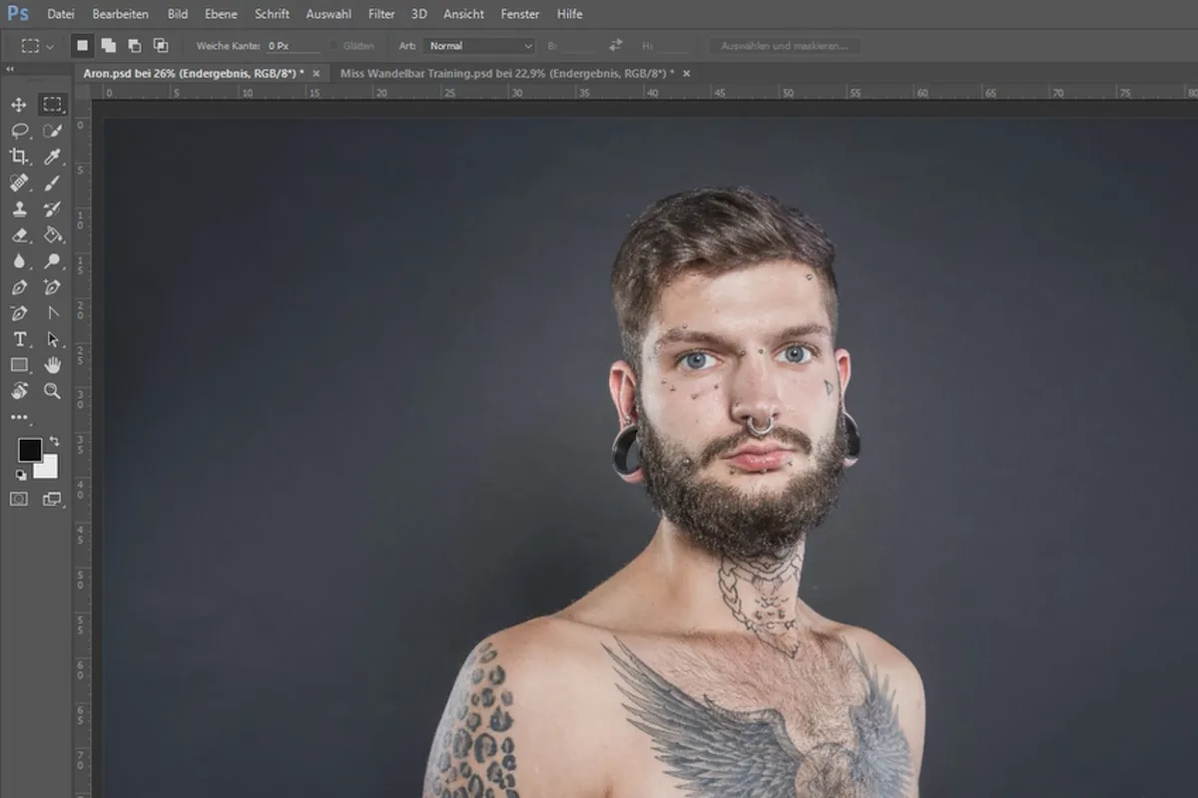Screen dimensions: 1198x798
Task: Select the Eraser tool
Action: [x=19, y=235]
